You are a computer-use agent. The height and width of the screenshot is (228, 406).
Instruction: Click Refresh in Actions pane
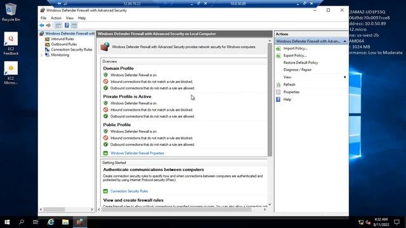(x=289, y=84)
